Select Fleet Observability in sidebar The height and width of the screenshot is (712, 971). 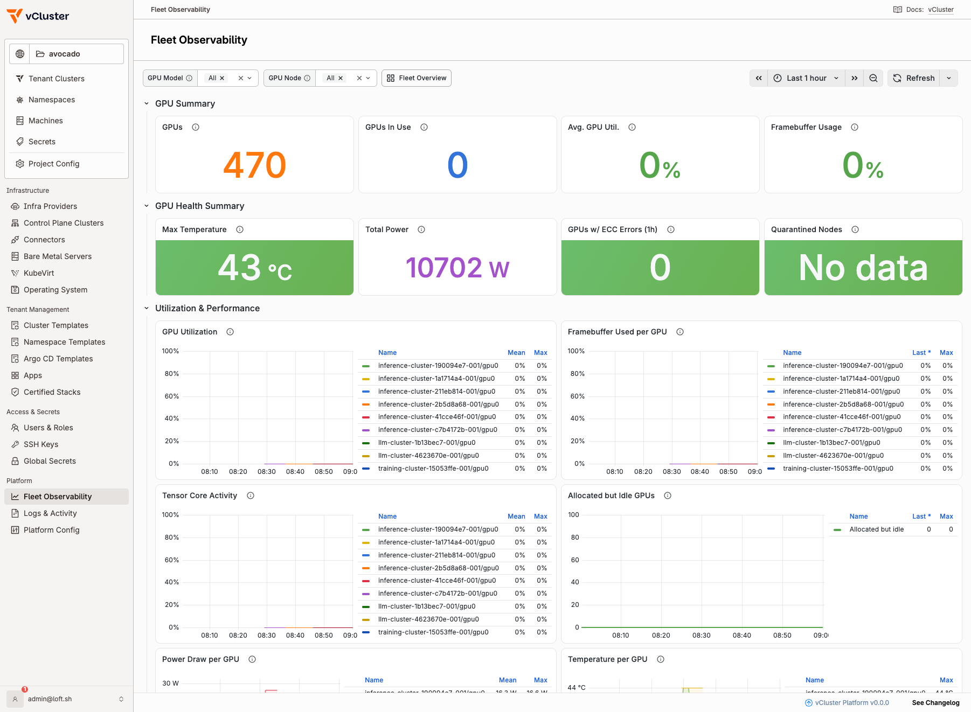click(66, 497)
